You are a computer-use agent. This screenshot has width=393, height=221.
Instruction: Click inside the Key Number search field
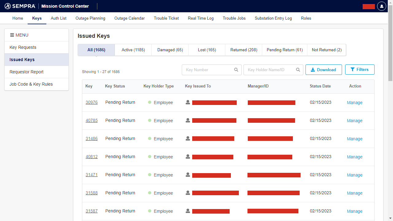(206, 70)
